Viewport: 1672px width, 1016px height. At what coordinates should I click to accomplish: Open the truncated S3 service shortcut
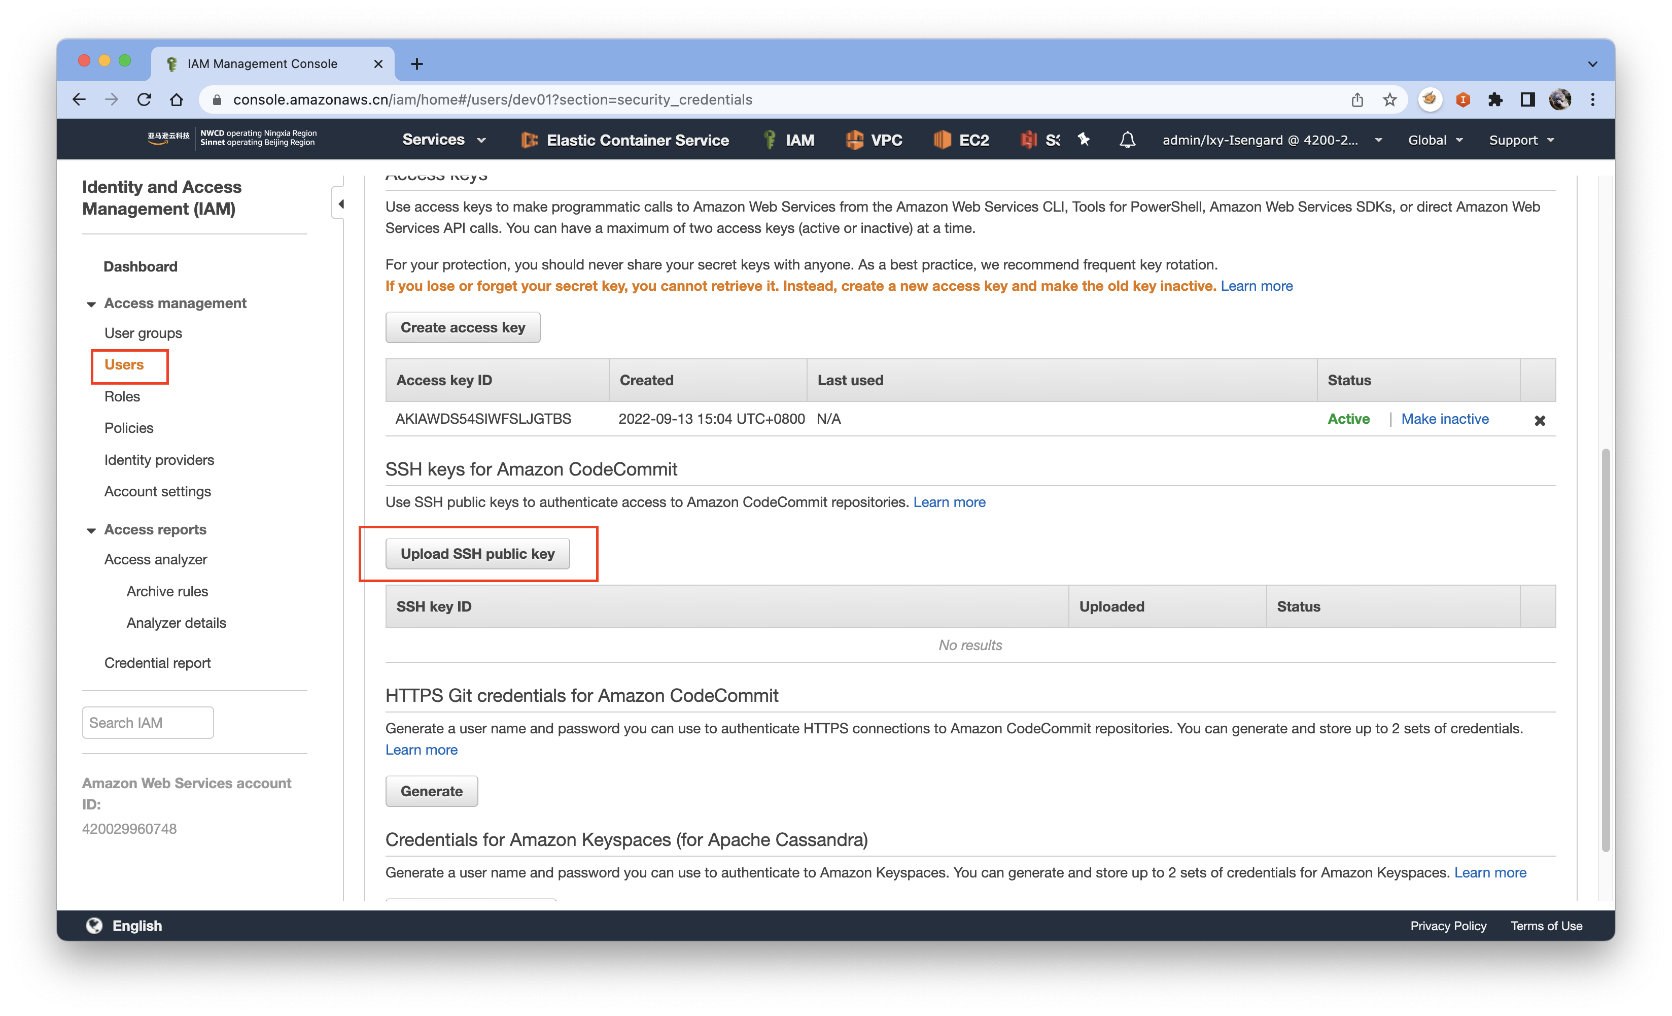(1039, 140)
